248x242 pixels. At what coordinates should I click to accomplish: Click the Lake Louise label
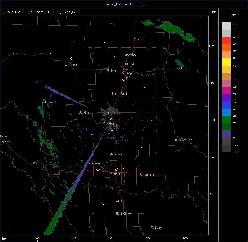click(x=5, y=139)
